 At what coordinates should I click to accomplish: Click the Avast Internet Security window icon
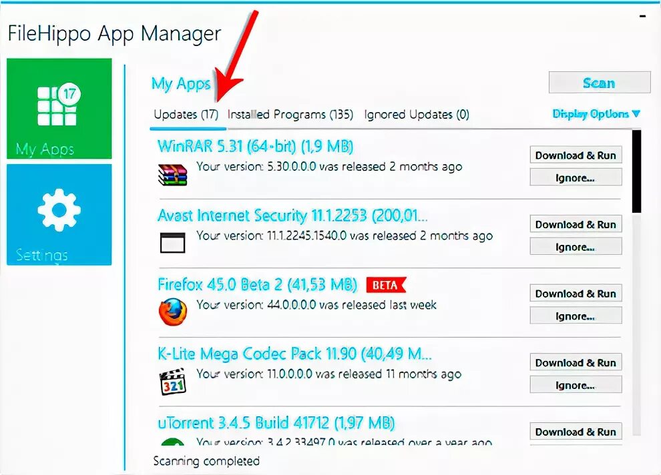point(172,243)
